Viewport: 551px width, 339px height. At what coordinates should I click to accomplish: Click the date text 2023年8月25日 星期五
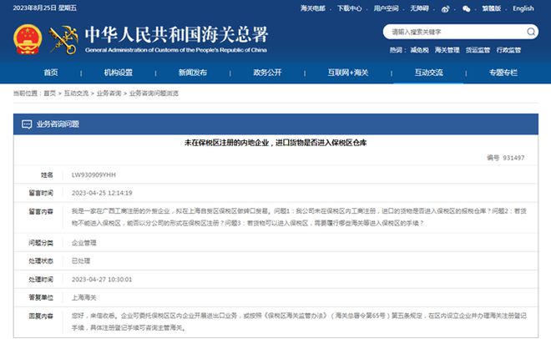[x=44, y=8]
